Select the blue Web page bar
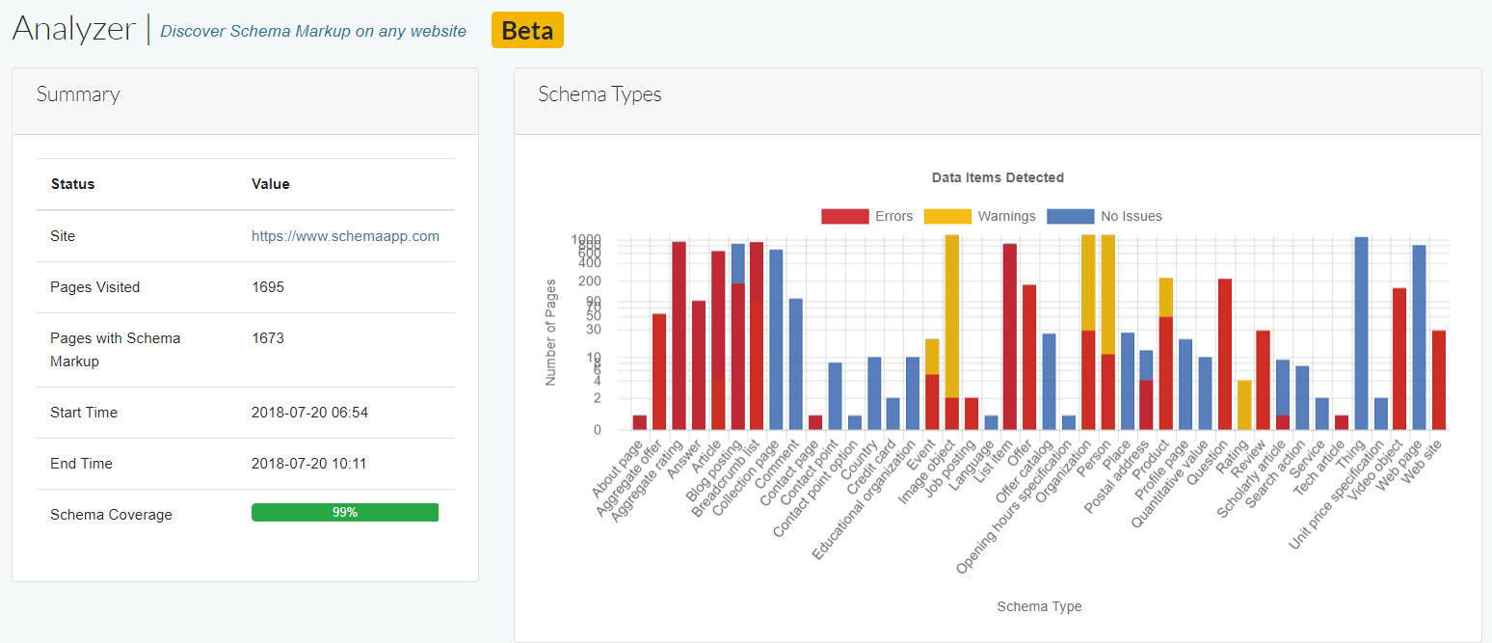The height and width of the screenshot is (643, 1492). [x=1420, y=337]
